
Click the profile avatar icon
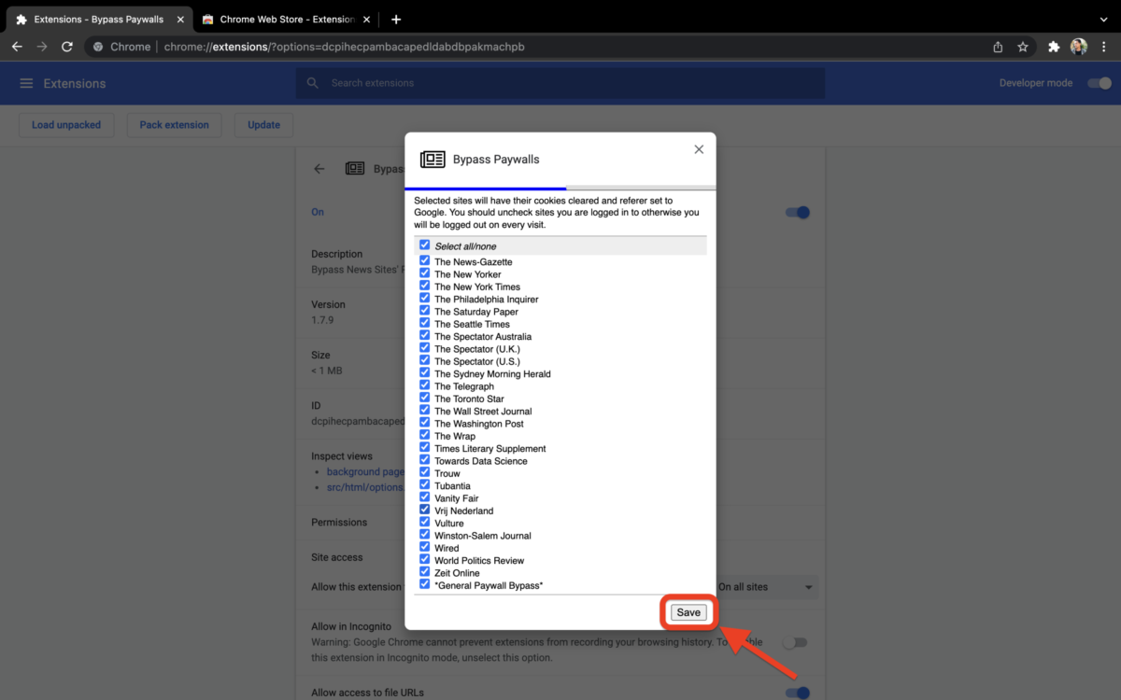1079,46
